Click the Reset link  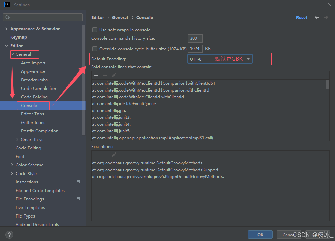coord(302,18)
